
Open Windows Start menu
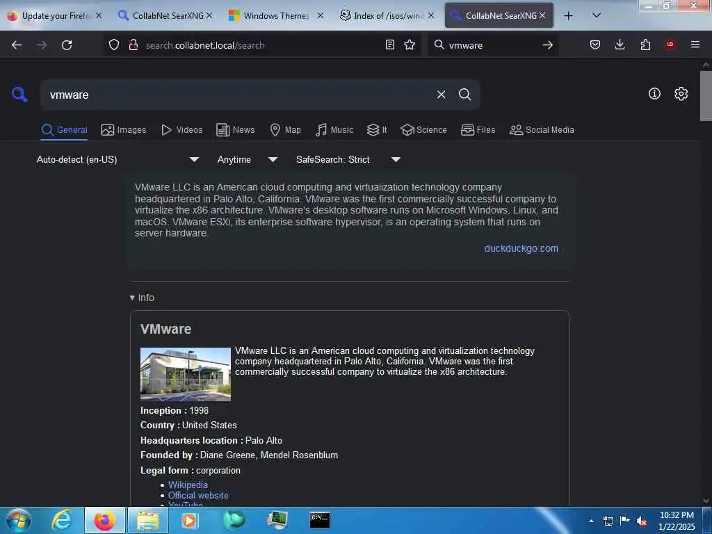(x=19, y=520)
